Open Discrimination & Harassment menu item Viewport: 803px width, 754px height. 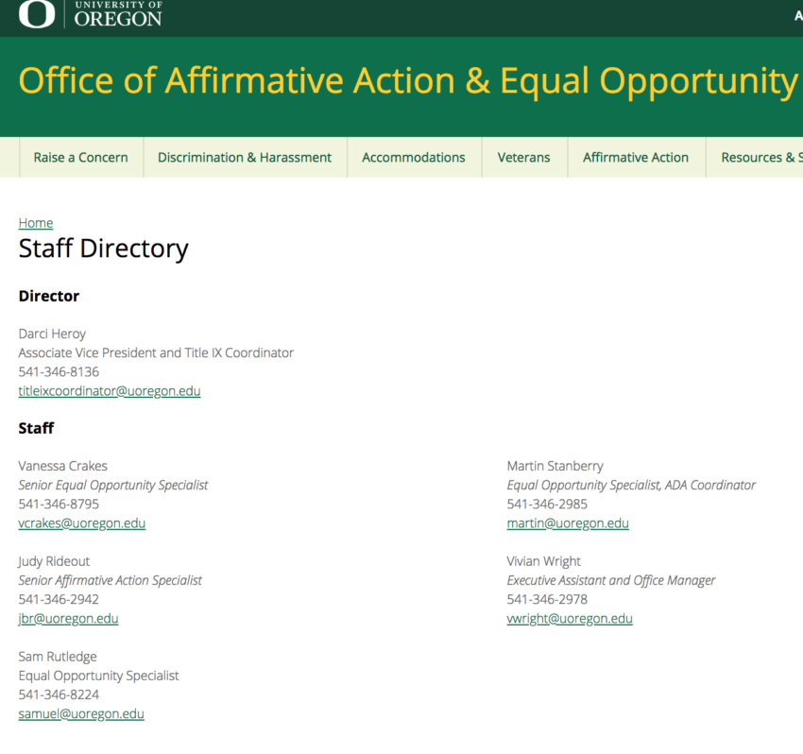245,157
